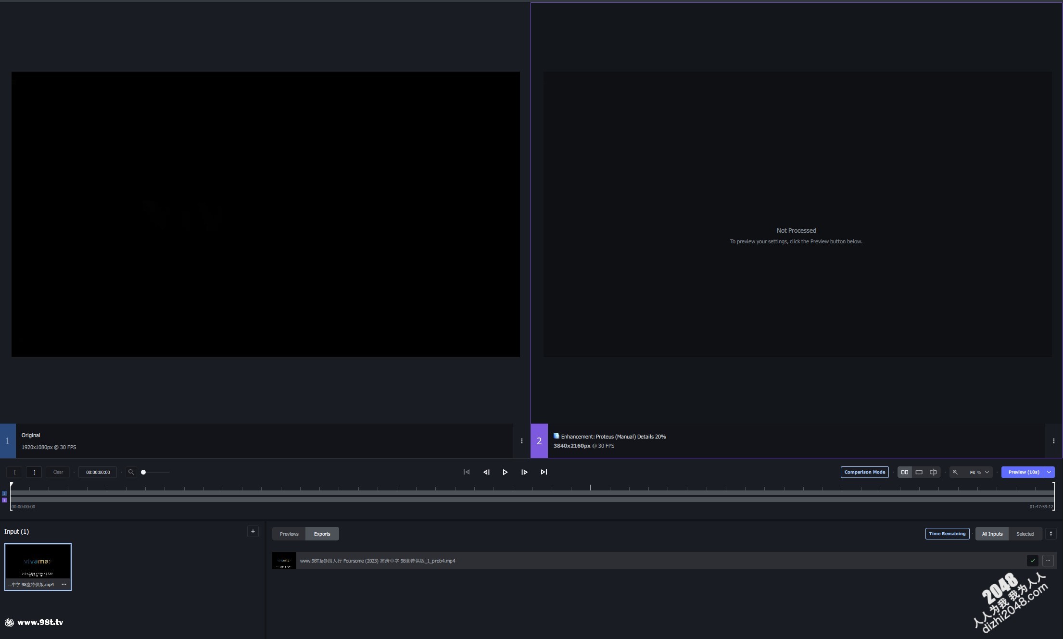The height and width of the screenshot is (639, 1063).
Task: Toggle Comparison Mode
Action: 864,472
